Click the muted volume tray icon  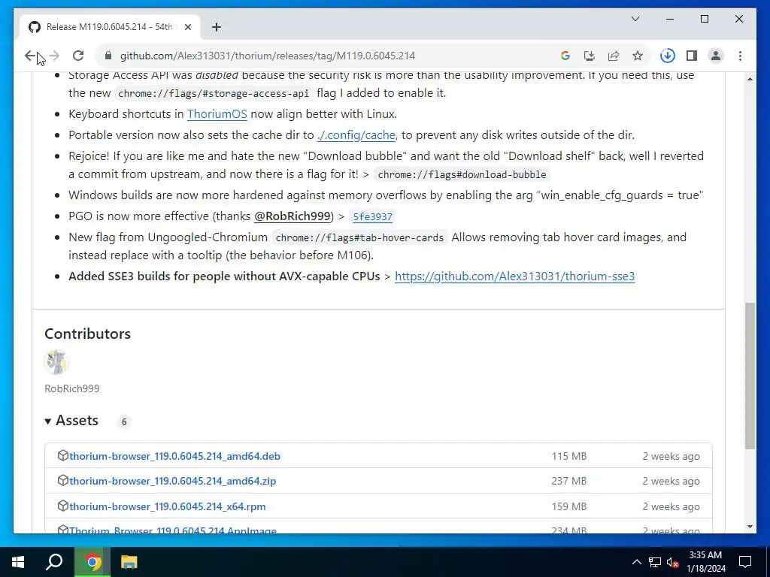click(x=672, y=562)
